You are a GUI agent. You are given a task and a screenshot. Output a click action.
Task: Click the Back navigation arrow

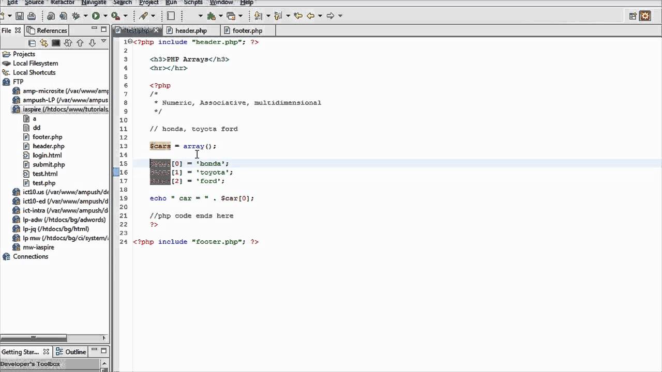pyautogui.click(x=310, y=16)
